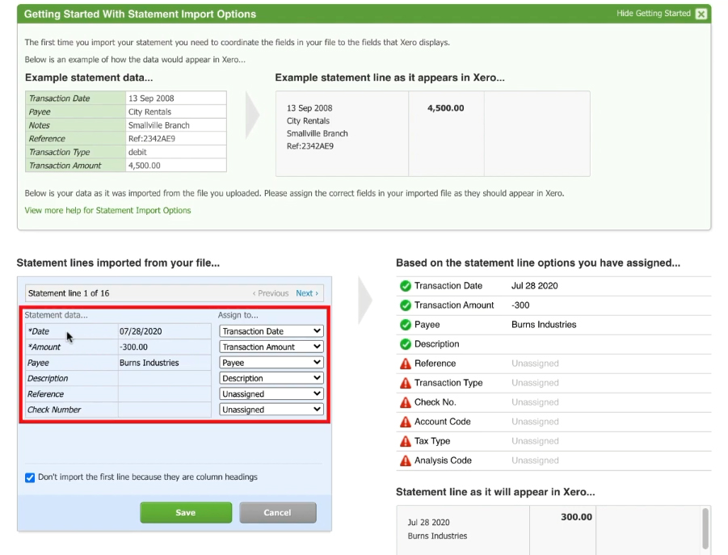Click the *Date statement data label

click(x=38, y=331)
